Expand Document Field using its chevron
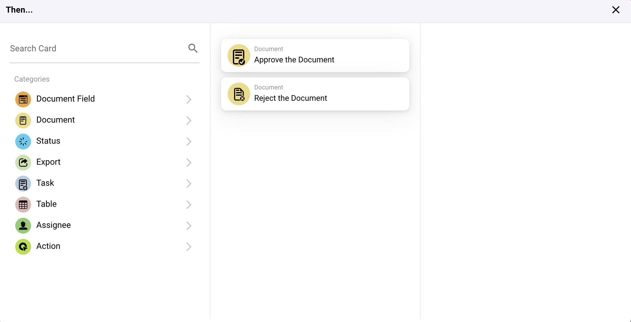 click(189, 99)
